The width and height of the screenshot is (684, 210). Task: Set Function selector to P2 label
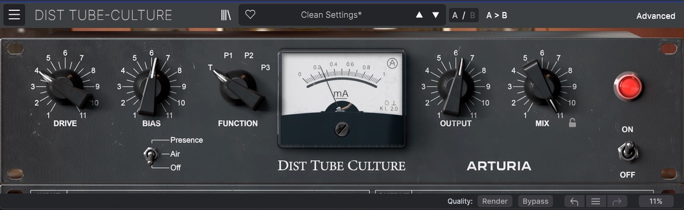(249, 55)
